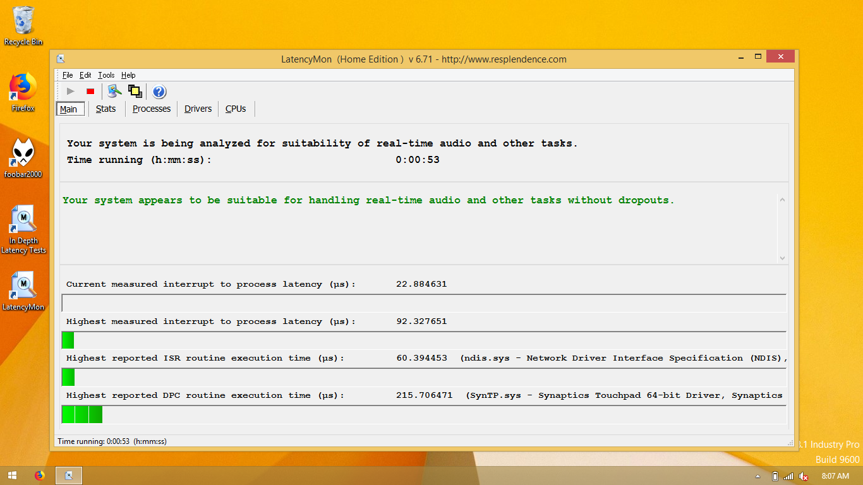This screenshot has width=863, height=485.
Task: Maximize the LatencyMon window
Action: coord(758,57)
